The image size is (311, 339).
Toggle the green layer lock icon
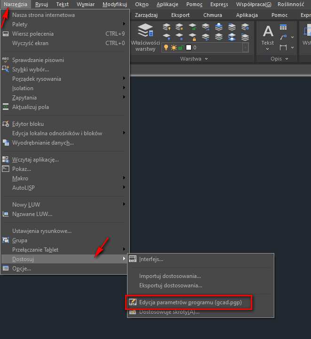point(180,47)
